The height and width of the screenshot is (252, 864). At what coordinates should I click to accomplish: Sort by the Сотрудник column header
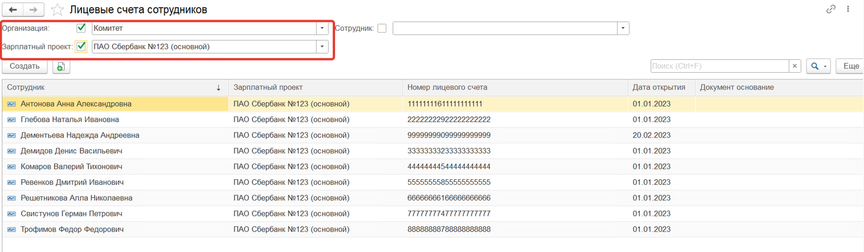[x=111, y=87]
